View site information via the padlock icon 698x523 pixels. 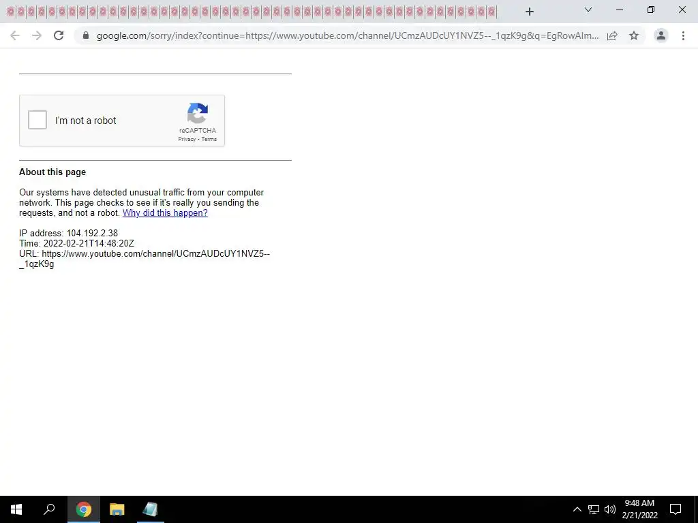coord(86,35)
